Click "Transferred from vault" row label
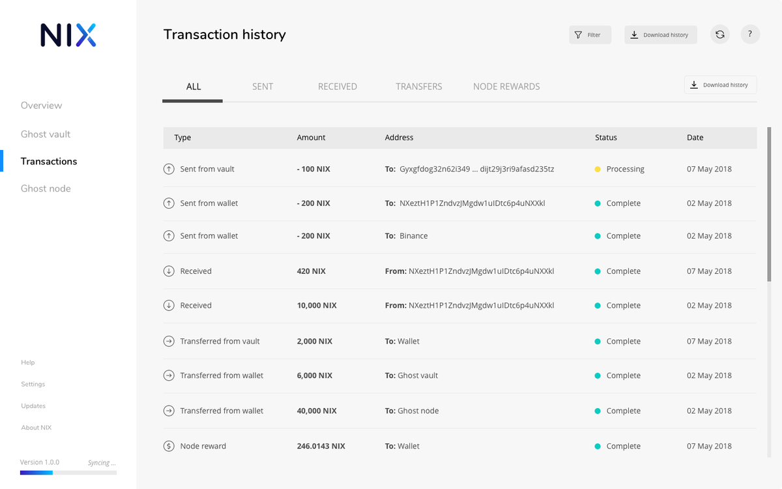The height and width of the screenshot is (489, 782). [220, 341]
